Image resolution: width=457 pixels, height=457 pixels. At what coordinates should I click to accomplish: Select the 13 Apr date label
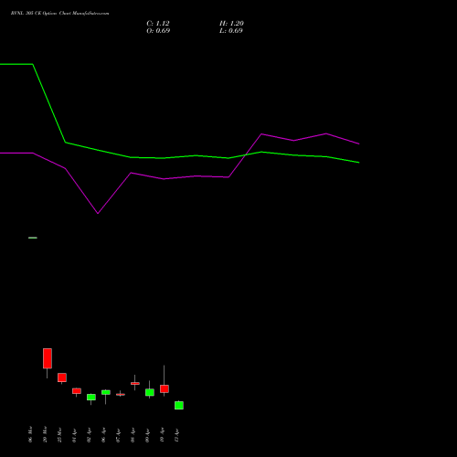click(x=176, y=435)
